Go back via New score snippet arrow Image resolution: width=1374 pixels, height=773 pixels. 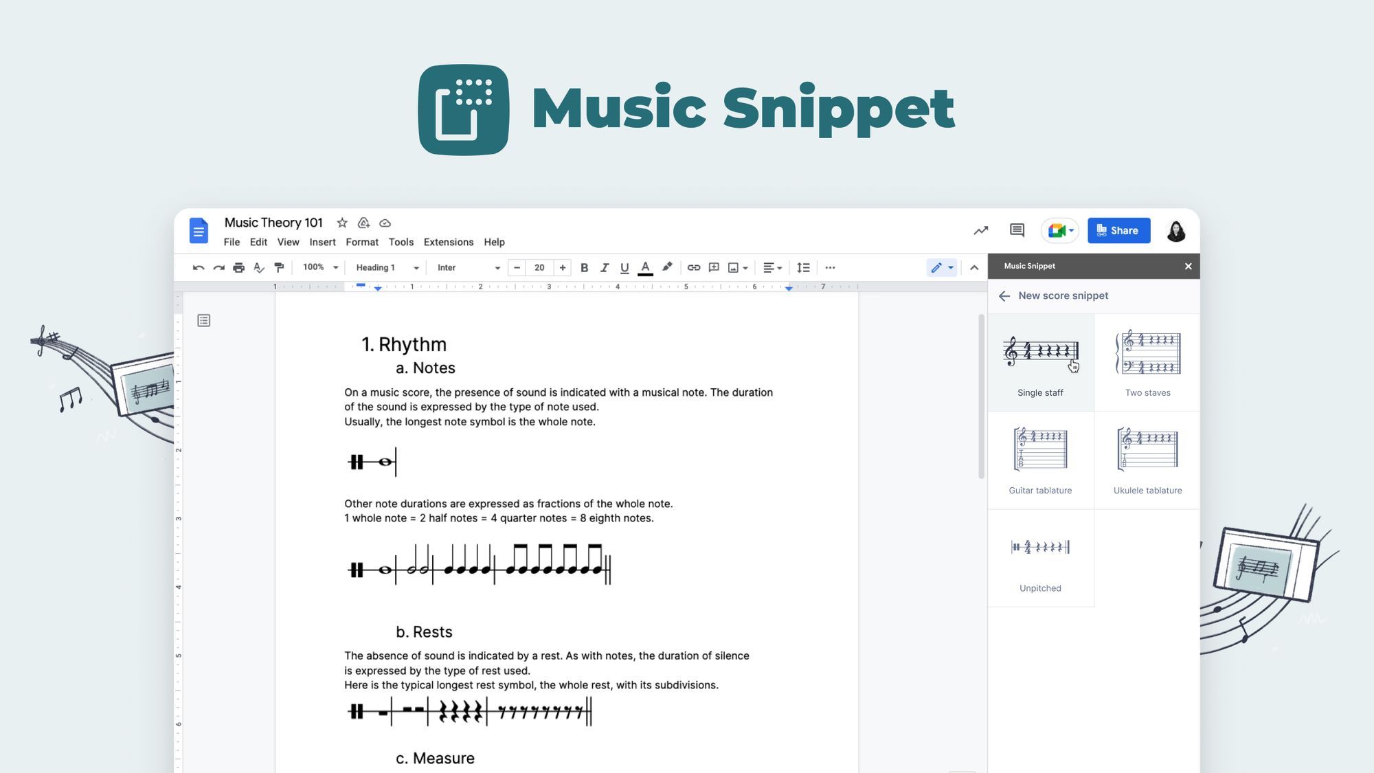click(1004, 295)
